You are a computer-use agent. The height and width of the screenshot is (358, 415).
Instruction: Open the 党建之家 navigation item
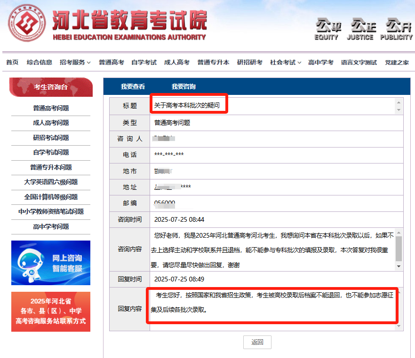click(397, 62)
